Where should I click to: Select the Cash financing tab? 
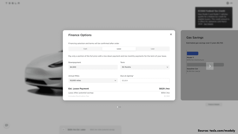click(x=85, y=49)
